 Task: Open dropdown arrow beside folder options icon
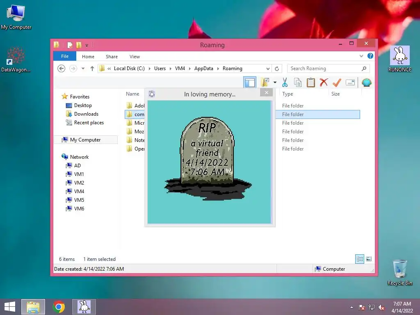275,82
